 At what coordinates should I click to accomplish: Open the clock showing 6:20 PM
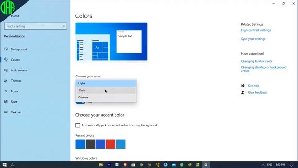pyautogui.click(x=280, y=165)
